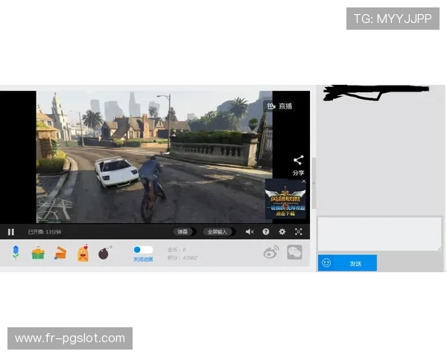The image size is (447, 357).
Task: Enter fullscreen mode on the player
Action: (299, 232)
